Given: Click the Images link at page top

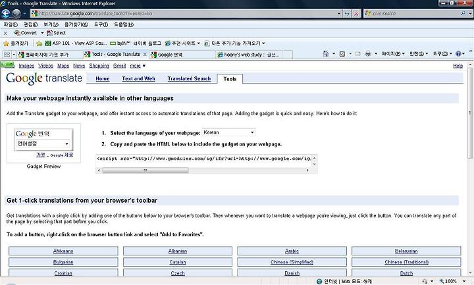Looking at the screenshot, I should pos(26,66).
